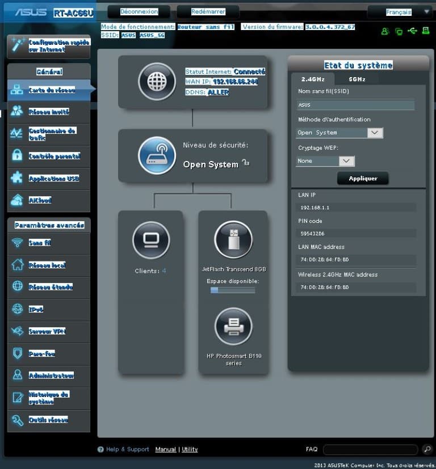The image size is (436, 469).
Task: Open the quick Internet setup wizard icon
Action: [x=18, y=45]
